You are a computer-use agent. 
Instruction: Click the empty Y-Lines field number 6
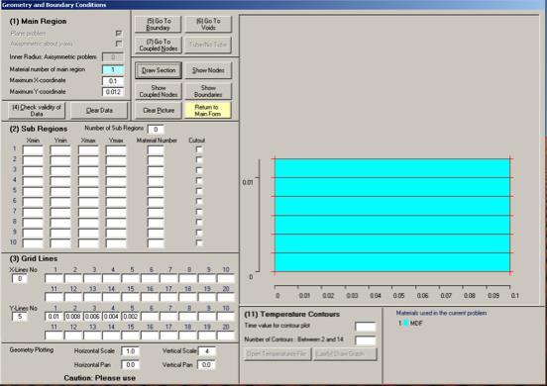point(150,317)
